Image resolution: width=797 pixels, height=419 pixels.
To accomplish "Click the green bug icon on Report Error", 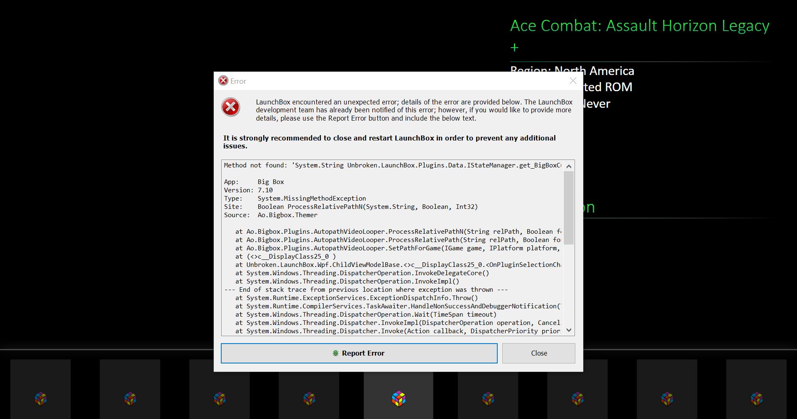I will (x=335, y=353).
